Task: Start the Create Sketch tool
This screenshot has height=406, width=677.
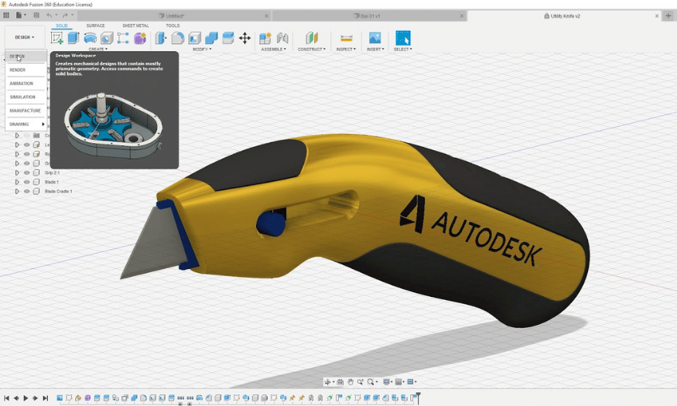Action: [56, 38]
